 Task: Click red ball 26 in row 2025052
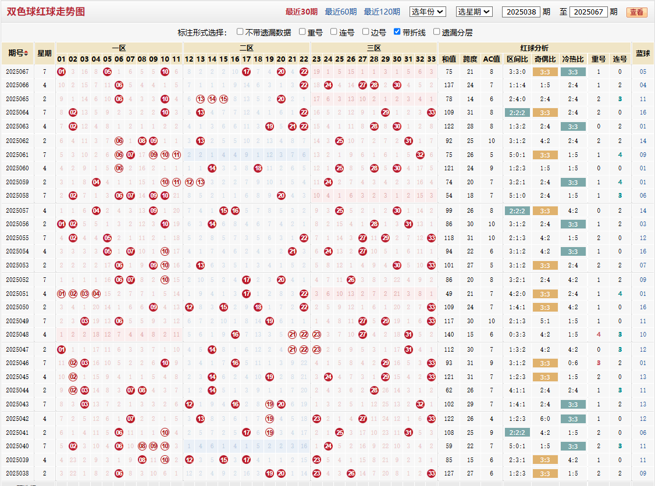pos(351,280)
